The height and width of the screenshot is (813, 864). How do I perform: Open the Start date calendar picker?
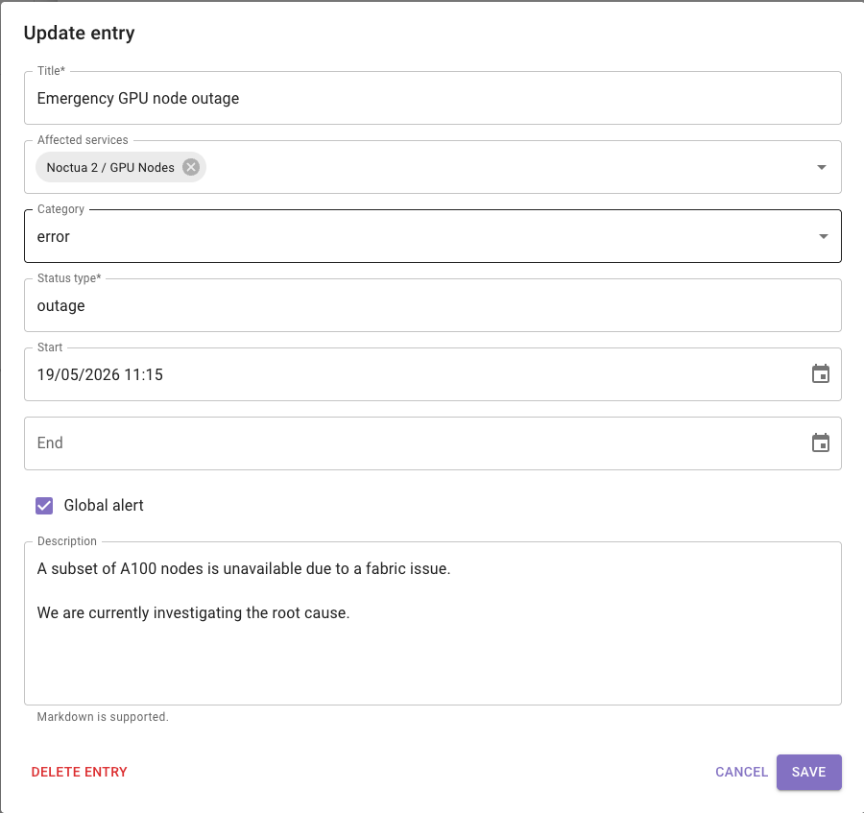coord(821,374)
